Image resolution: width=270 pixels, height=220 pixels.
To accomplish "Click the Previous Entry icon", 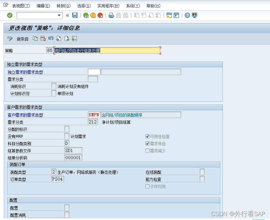I will (59, 39).
